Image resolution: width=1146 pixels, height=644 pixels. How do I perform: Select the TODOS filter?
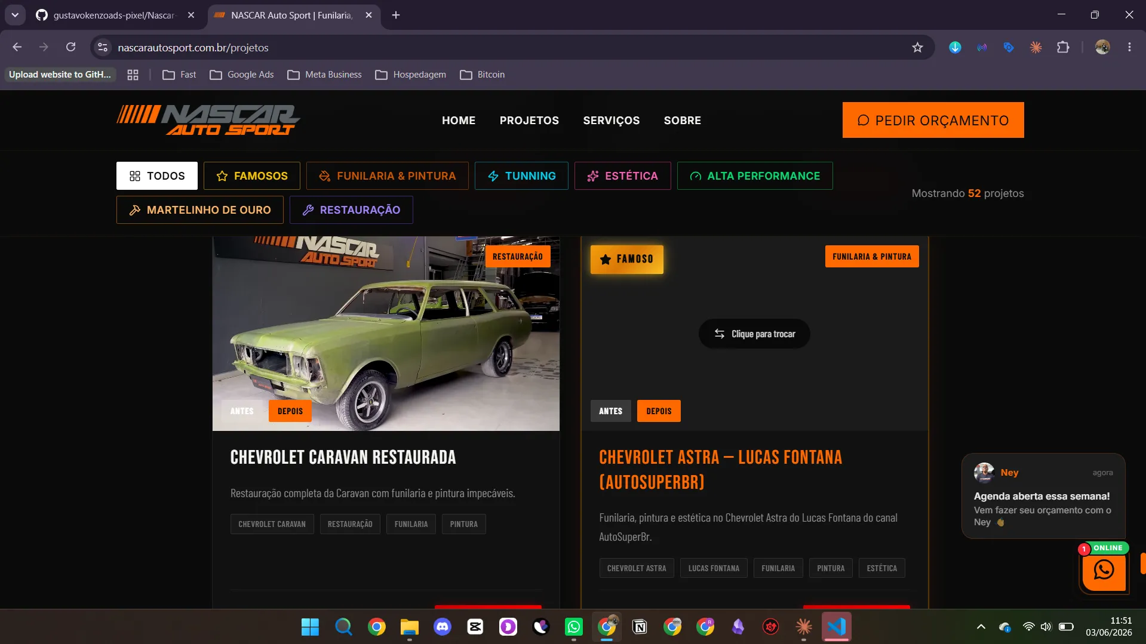157,176
